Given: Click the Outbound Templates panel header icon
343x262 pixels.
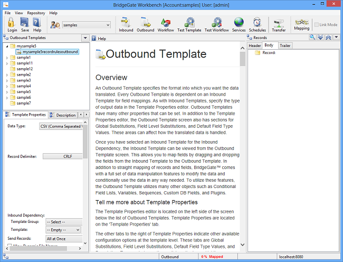Looking at the screenshot, I should 6,38.
